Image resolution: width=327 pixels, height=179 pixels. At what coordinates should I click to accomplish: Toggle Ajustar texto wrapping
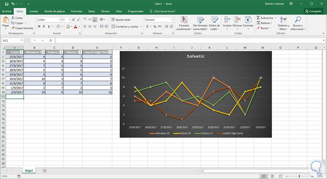point(121,19)
